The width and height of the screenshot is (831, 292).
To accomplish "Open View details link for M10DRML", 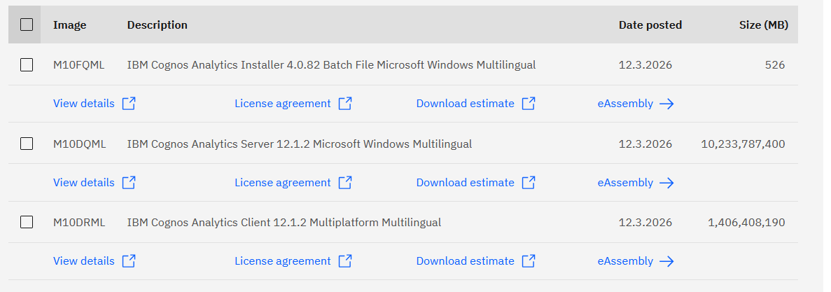I will click(x=83, y=261).
